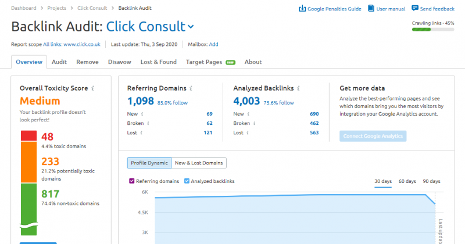The width and height of the screenshot is (465, 244).
Task: Click the User manual book icon
Action: 371,8
